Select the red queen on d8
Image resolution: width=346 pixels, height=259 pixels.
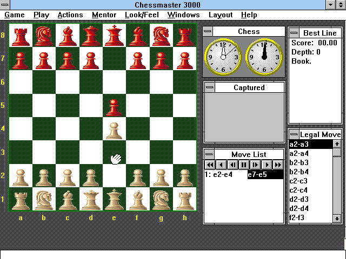tap(91, 36)
